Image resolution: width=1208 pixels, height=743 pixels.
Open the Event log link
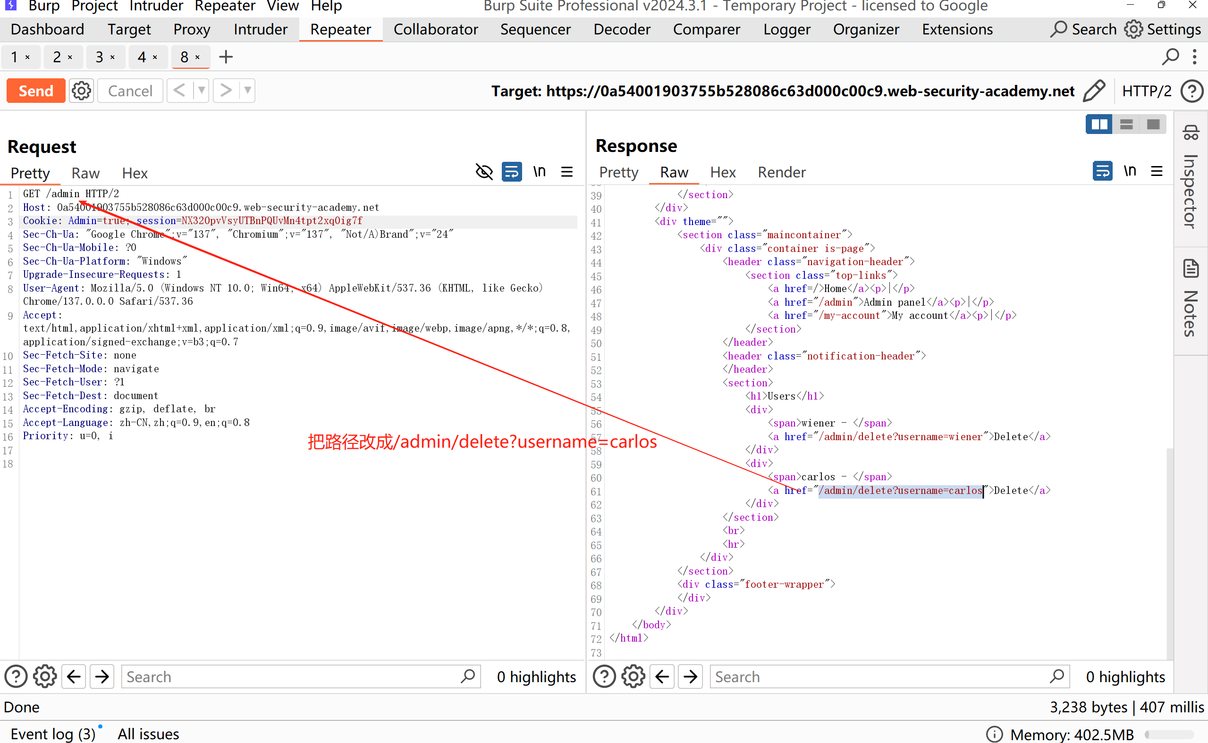53,734
